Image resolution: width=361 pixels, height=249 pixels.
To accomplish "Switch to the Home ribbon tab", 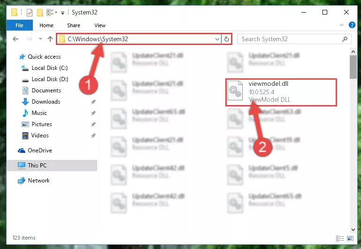I will (x=46, y=25).
